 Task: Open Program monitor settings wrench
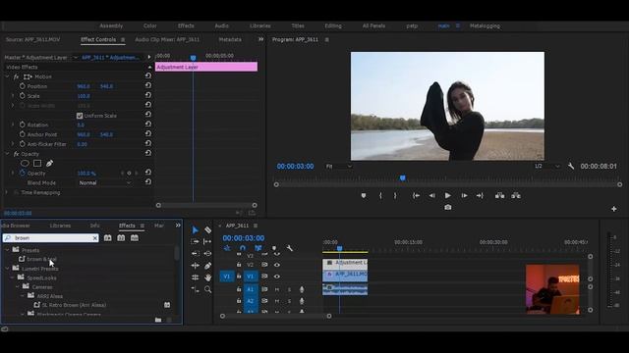[x=571, y=166]
